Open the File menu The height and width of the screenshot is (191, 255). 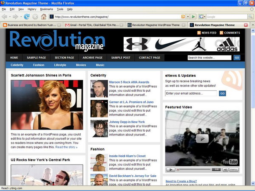(x=4, y=9)
